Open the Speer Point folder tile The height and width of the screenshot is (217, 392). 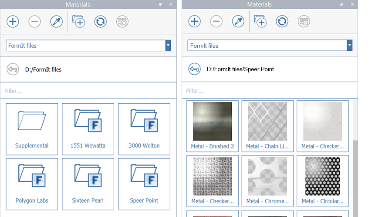(144, 184)
